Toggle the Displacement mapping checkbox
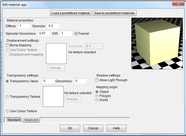186x136 pixels. click(7, 55)
